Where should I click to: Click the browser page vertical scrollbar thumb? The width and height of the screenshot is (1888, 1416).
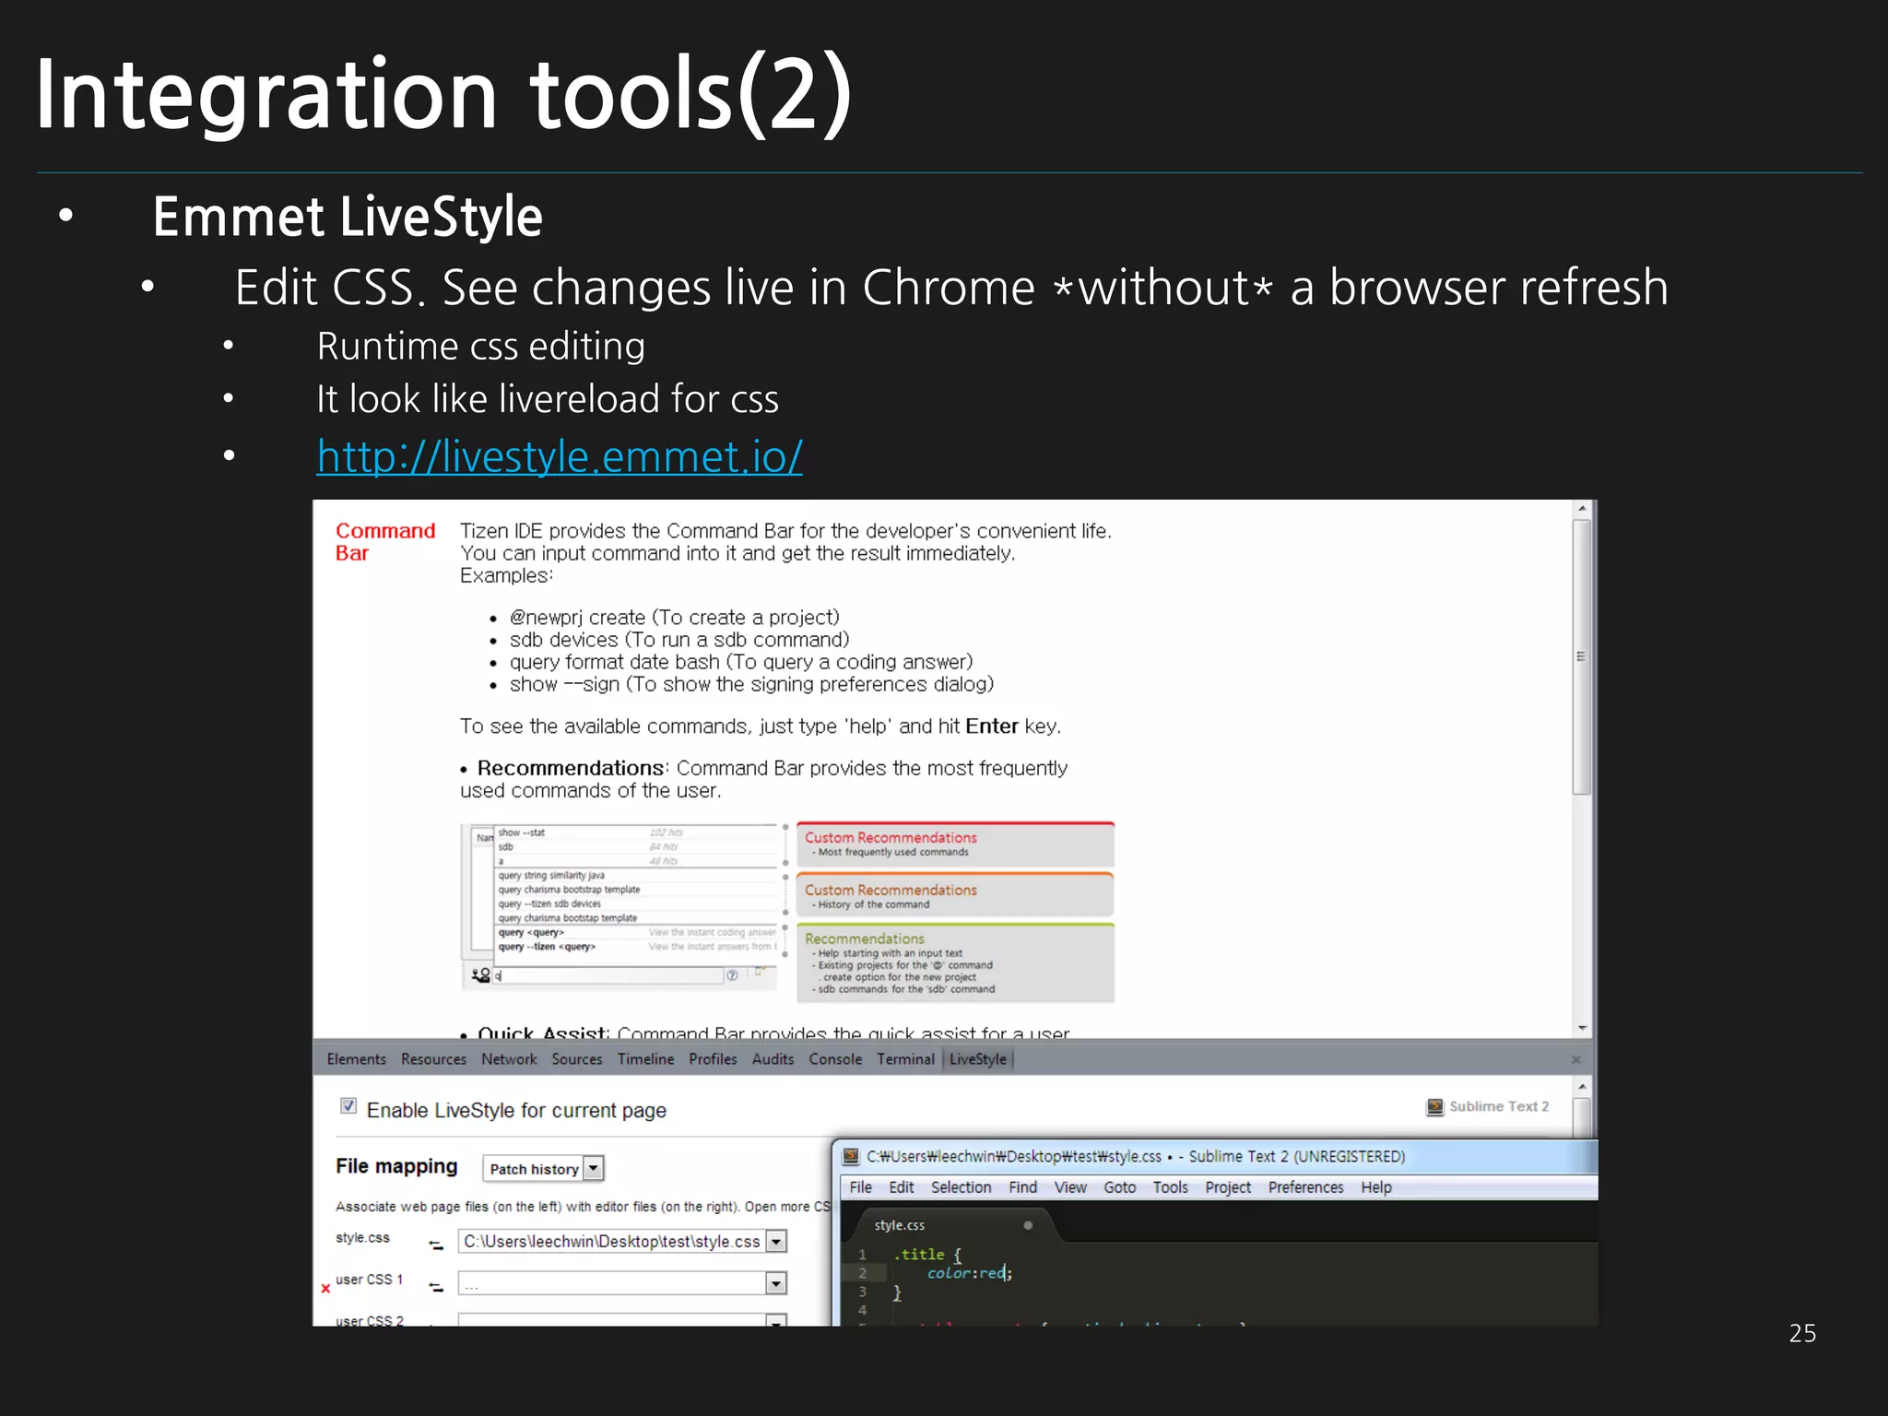pyautogui.click(x=1582, y=656)
